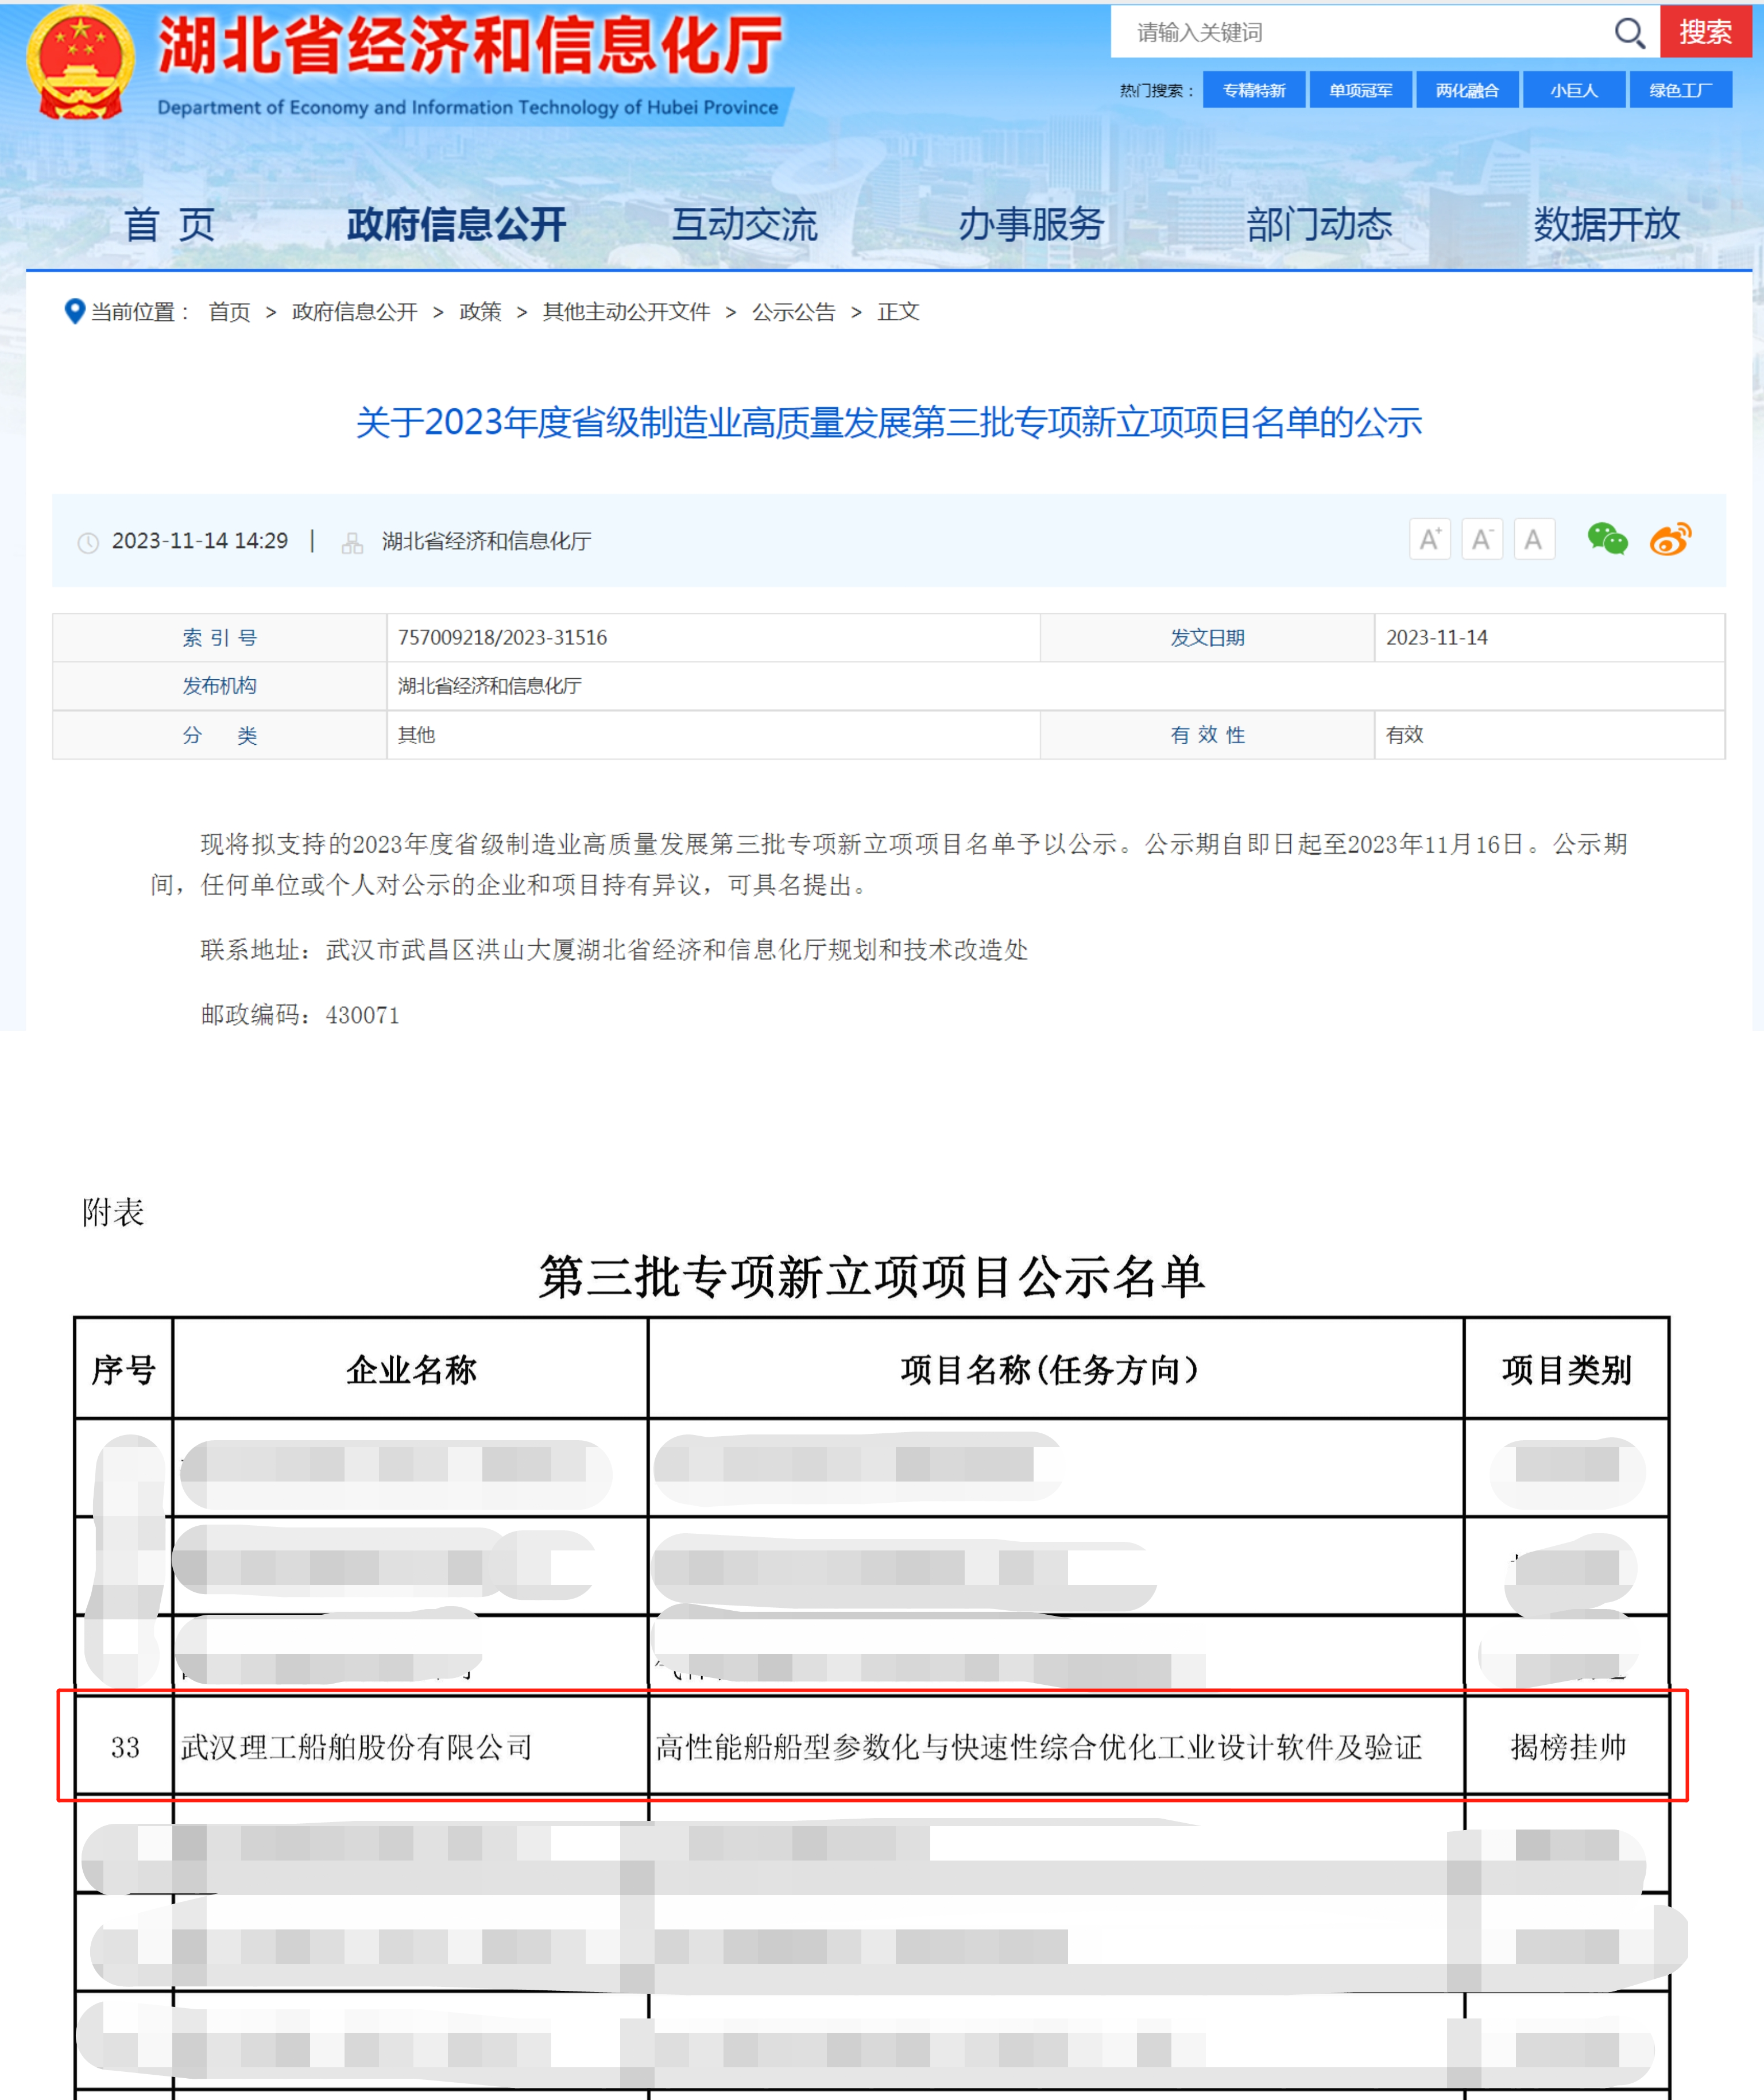Share article via Weibo icon
The height and width of the screenshot is (2100, 1764).
pyautogui.click(x=1670, y=539)
